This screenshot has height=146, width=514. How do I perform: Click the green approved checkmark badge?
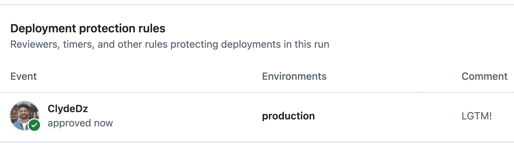(x=34, y=125)
